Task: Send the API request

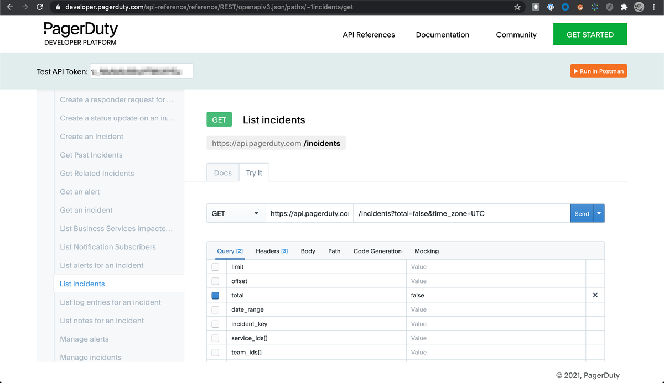Action: pyautogui.click(x=582, y=213)
